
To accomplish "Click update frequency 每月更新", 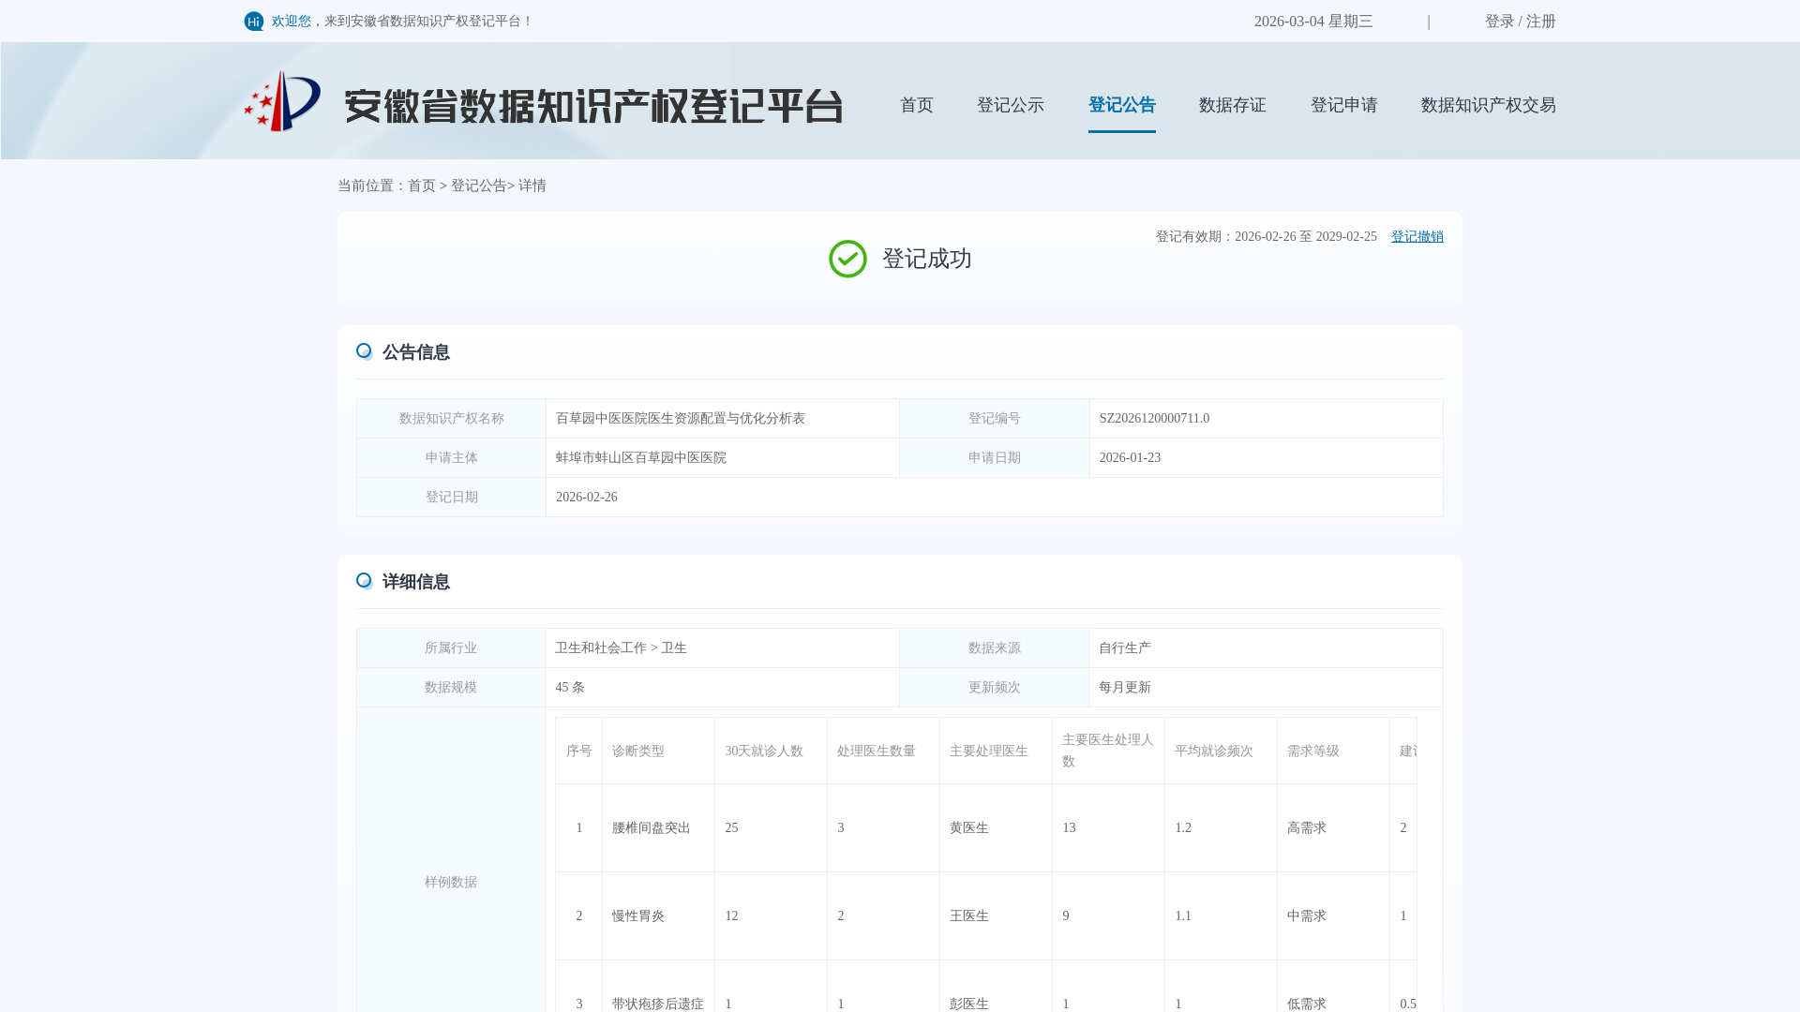I will tap(1125, 688).
